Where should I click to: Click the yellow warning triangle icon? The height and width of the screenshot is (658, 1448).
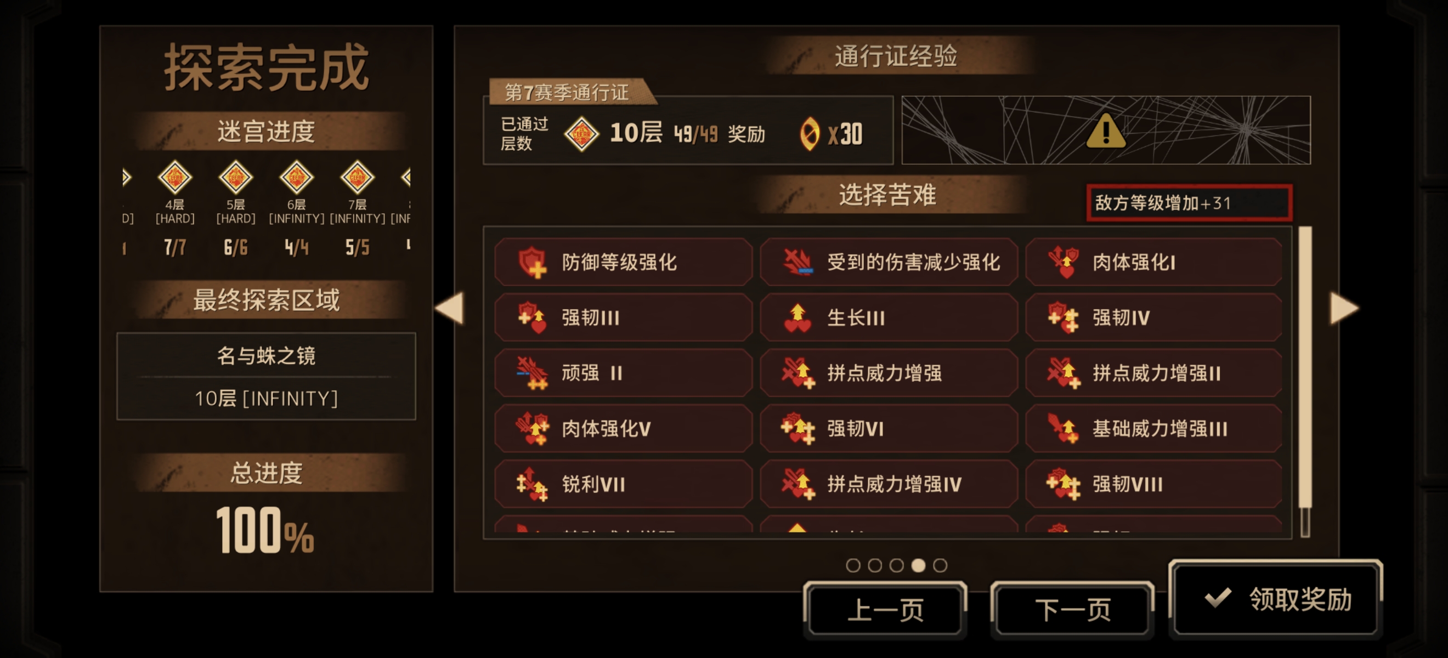(1106, 131)
